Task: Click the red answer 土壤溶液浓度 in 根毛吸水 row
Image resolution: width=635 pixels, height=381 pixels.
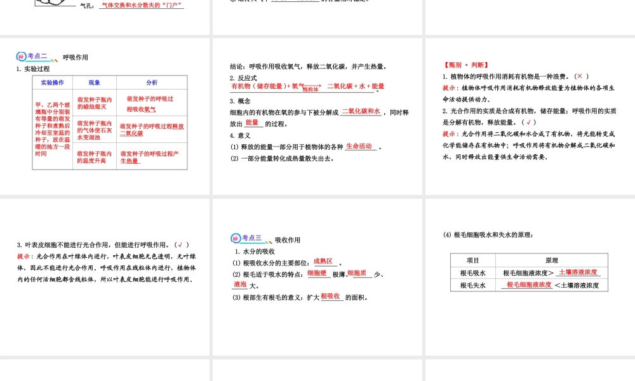Action: (578, 272)
